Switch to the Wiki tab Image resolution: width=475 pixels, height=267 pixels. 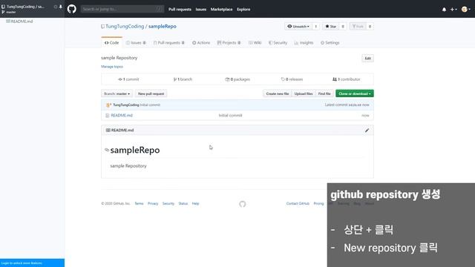pos(255,43)
